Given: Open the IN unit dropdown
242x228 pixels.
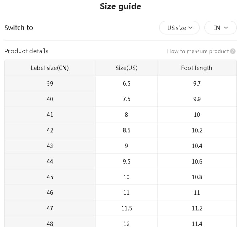Looking at the screenshot, I should point(220,28).
